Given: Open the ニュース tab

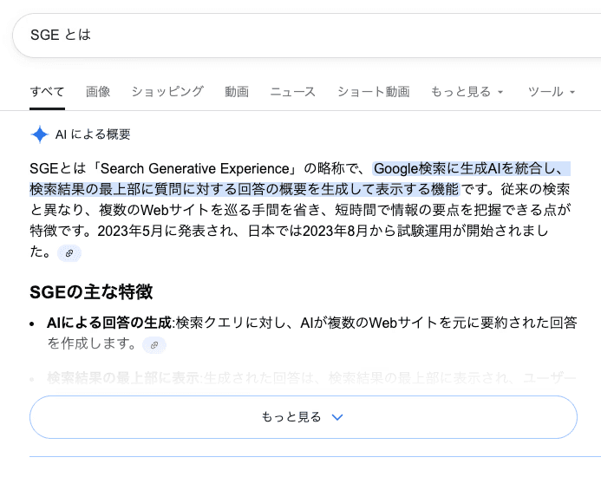Looking at the screenshot, I should click(293, 92).
